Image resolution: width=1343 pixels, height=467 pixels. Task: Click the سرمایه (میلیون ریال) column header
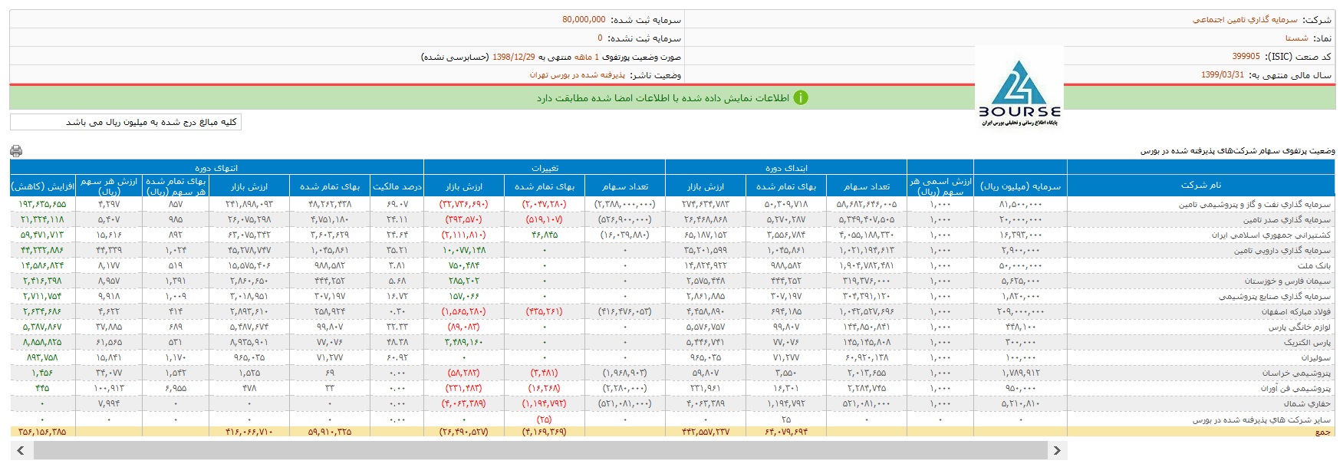(1020, 186)
